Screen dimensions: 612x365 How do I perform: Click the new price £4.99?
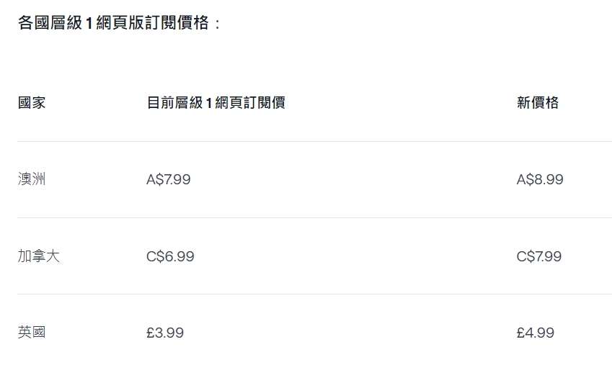pos(536,333)
